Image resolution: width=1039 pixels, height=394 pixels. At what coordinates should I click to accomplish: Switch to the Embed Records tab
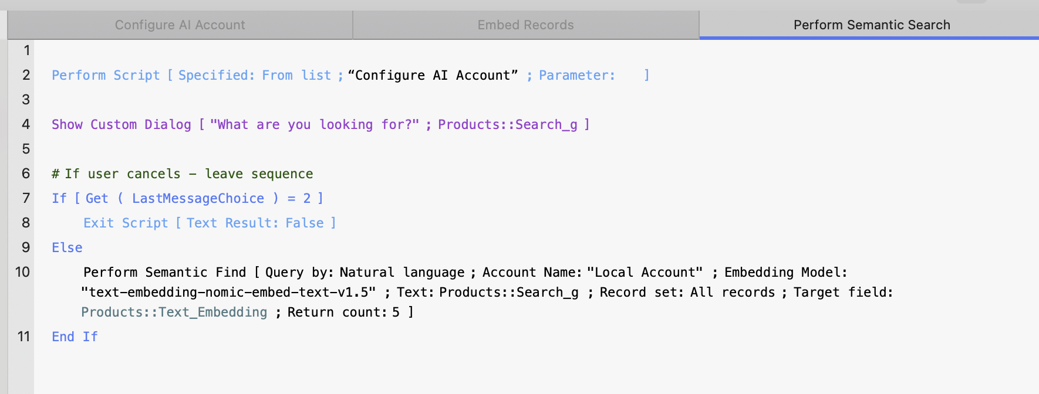click(525, 25)
